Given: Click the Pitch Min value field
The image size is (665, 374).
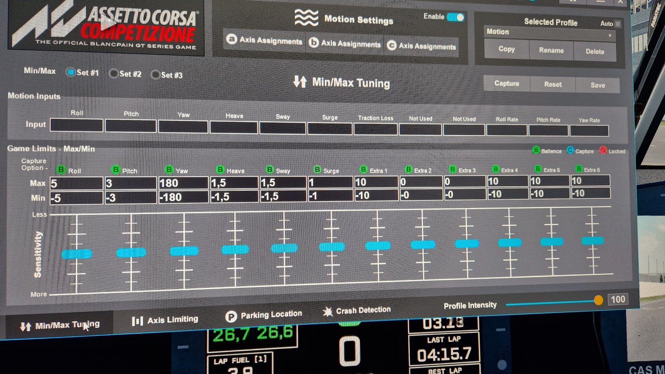Looking at the screenshot, I should click(131, 197).
